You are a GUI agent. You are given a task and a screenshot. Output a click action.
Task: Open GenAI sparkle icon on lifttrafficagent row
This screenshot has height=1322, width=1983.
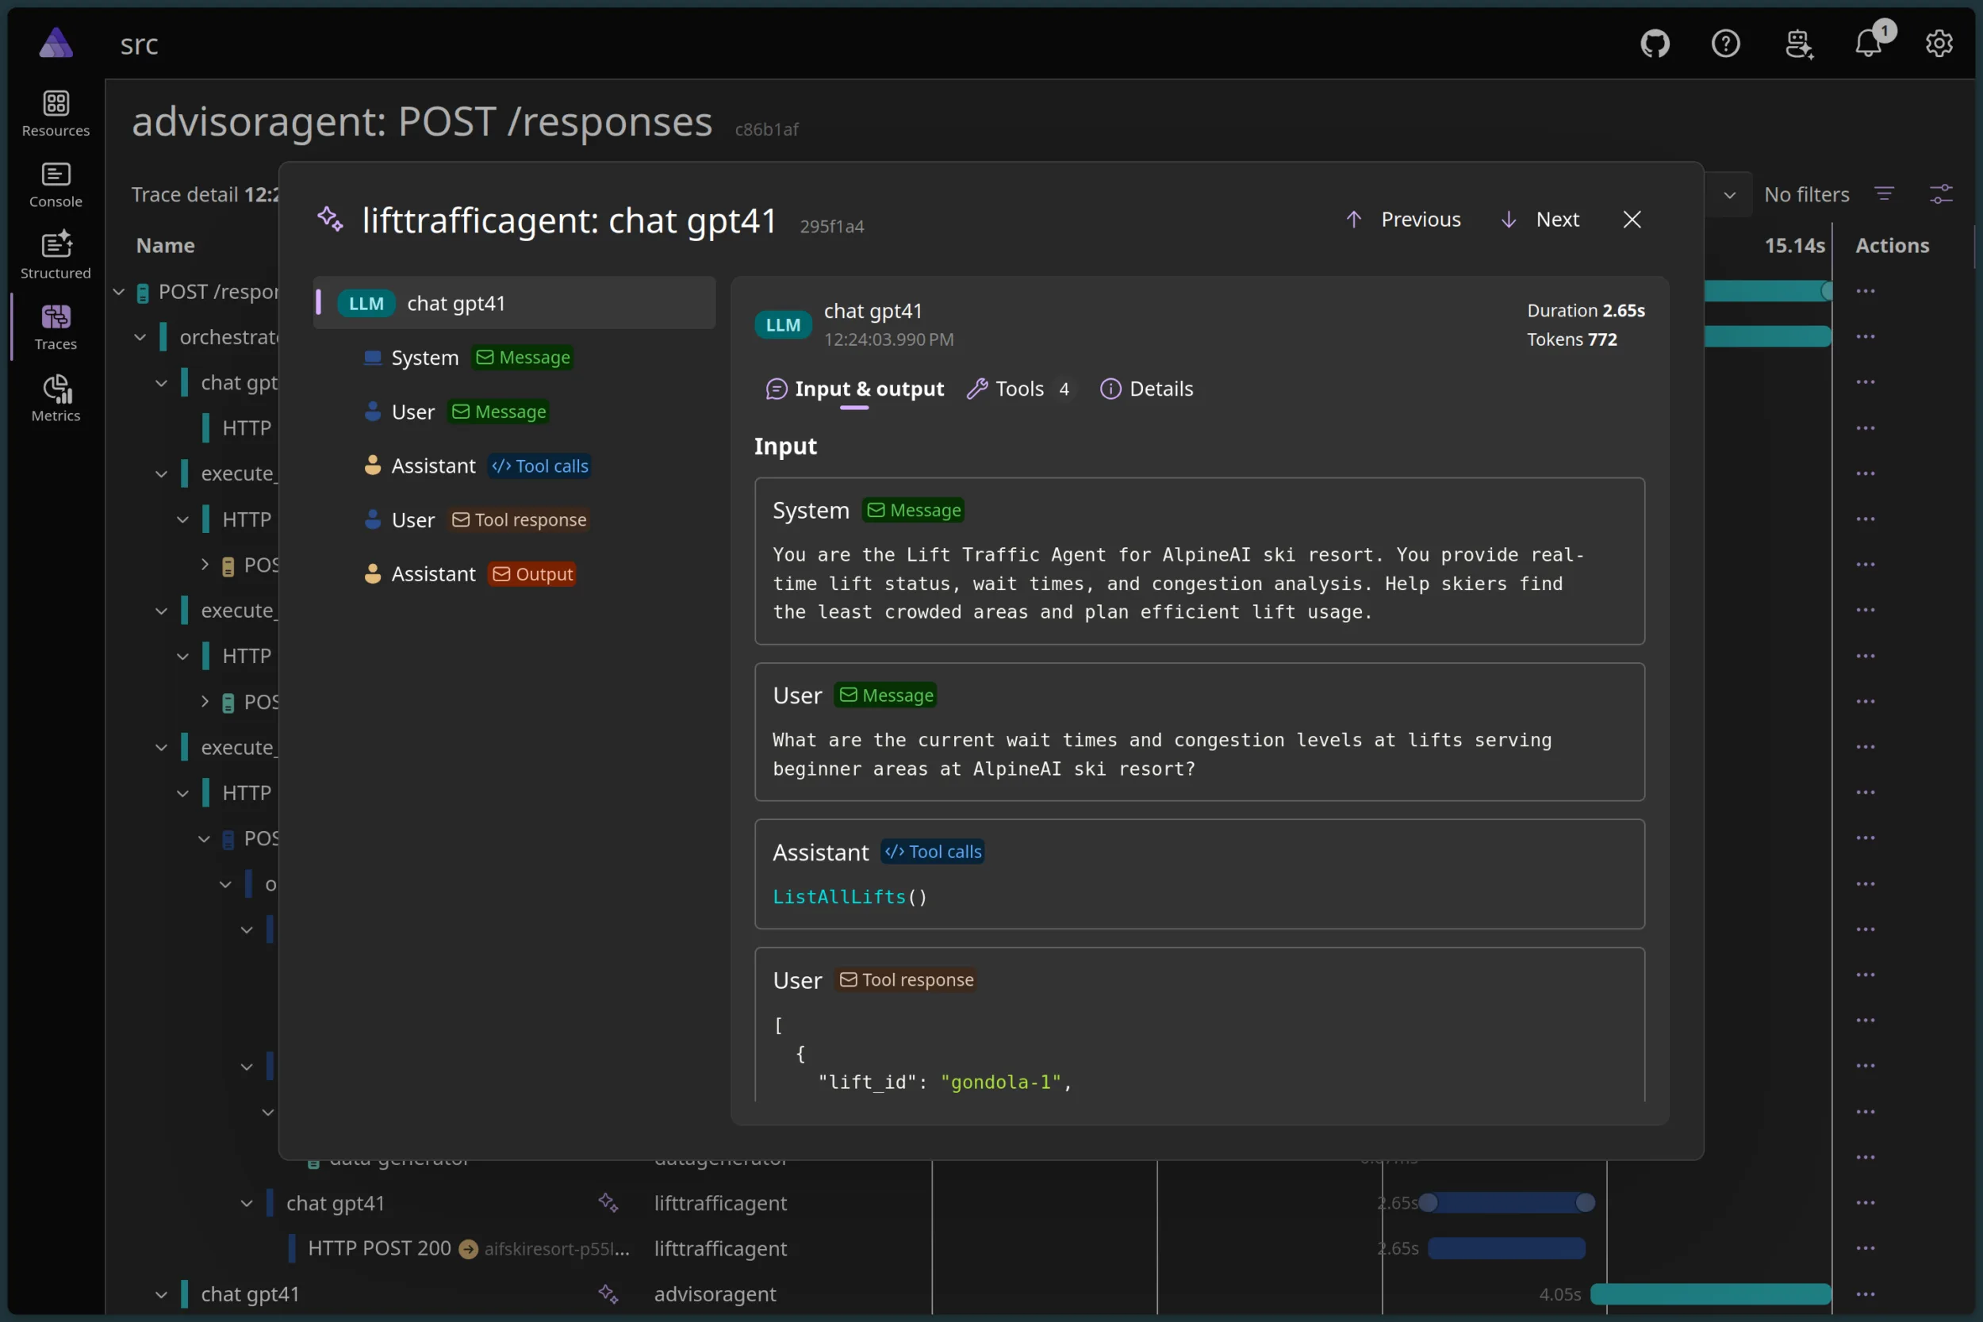click(x=608, y=1202)
